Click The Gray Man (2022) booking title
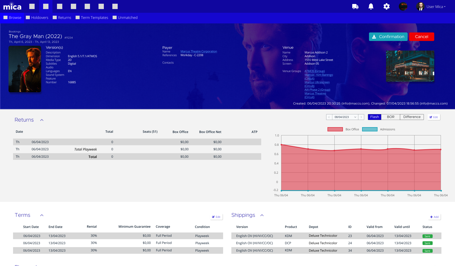Image resolution: width=455 pixels, height=266 pixels. tap(35, 36)
